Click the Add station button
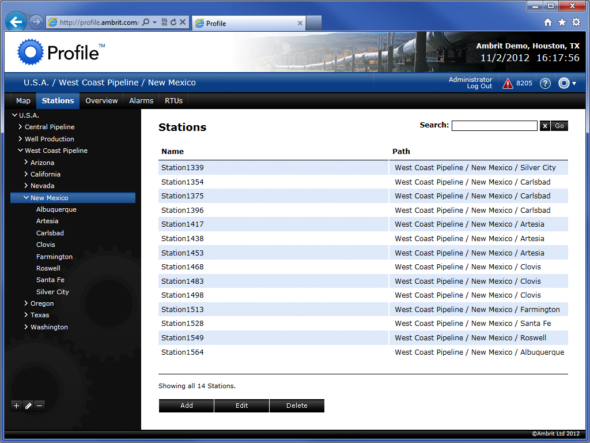 [186, 406]
